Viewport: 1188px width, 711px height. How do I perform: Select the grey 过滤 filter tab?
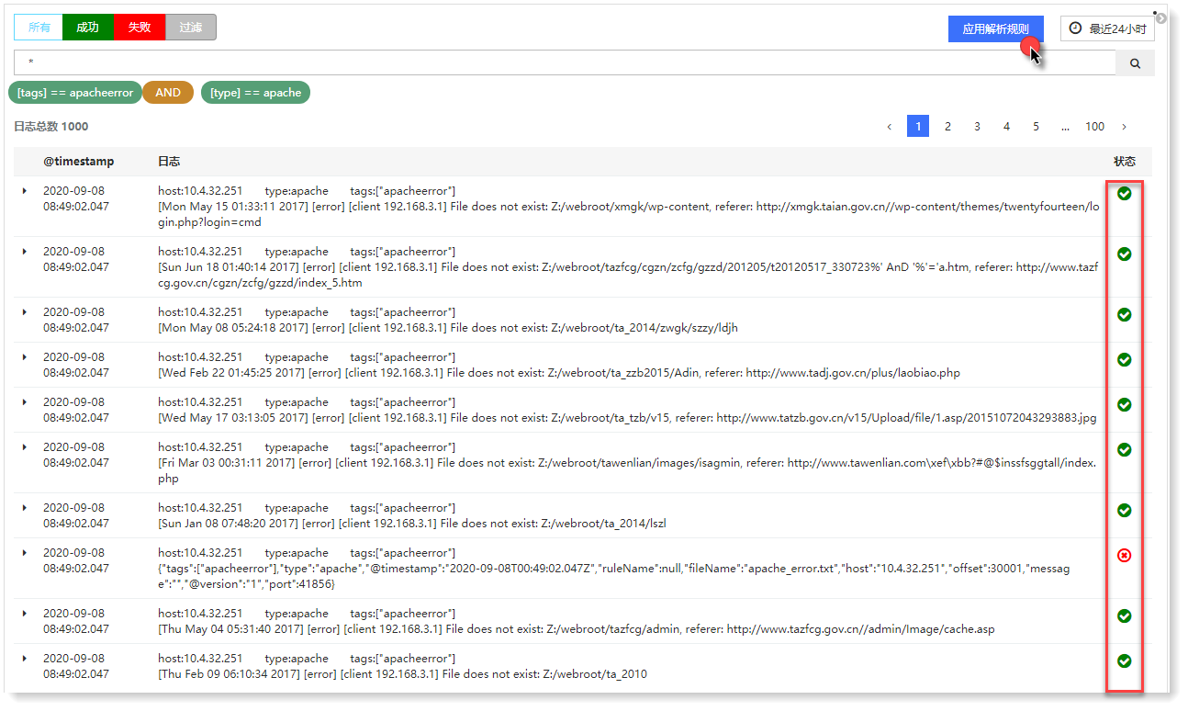(x=191, y=28)
